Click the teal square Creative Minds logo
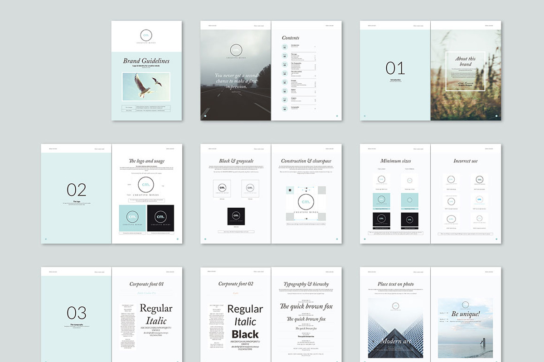 pos(132,218)
